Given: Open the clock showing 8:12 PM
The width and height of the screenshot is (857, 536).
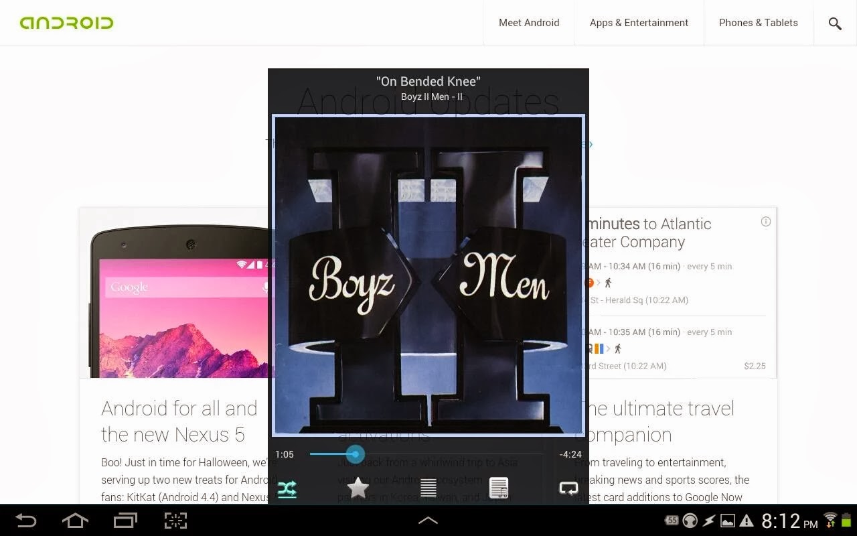Looking at the screenshot, I should 790,521.
